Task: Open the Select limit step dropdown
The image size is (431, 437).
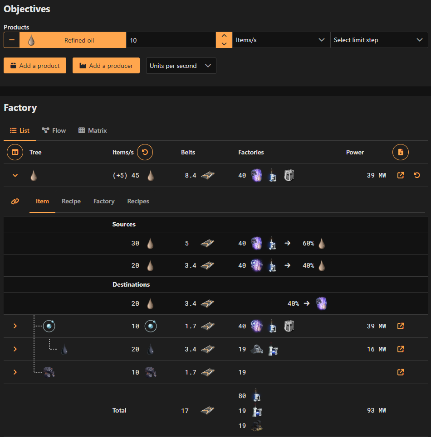Action: click(x=379, y=40)
